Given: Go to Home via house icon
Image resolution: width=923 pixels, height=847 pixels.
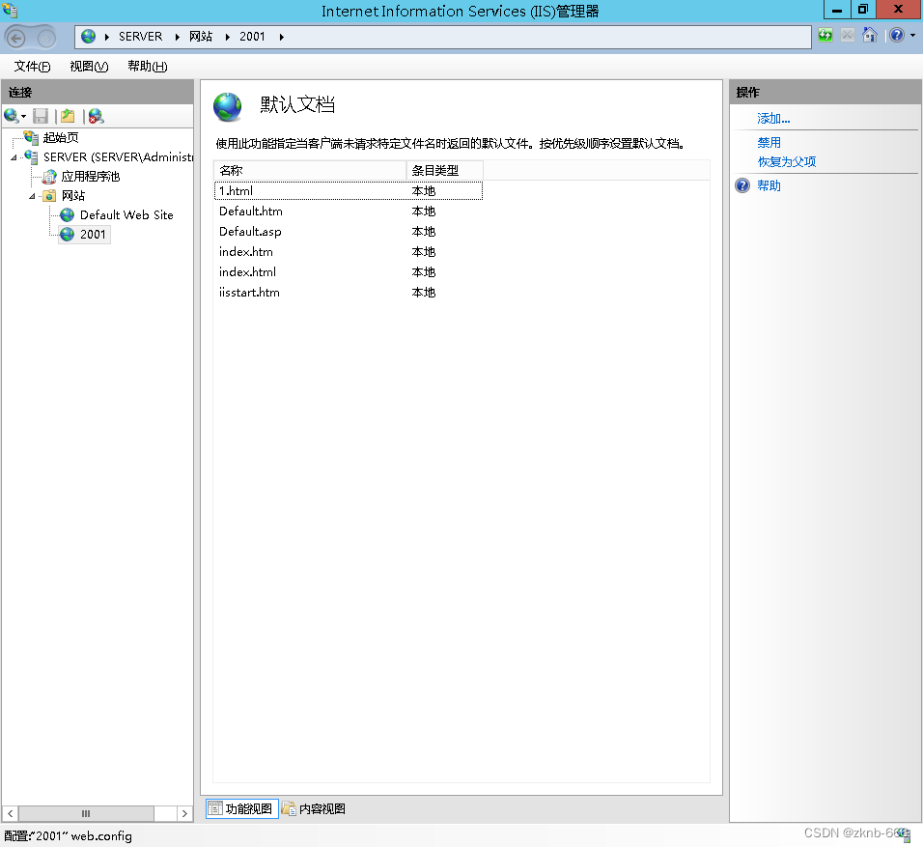Looking at the screenshot, I should tap(870, 36).
